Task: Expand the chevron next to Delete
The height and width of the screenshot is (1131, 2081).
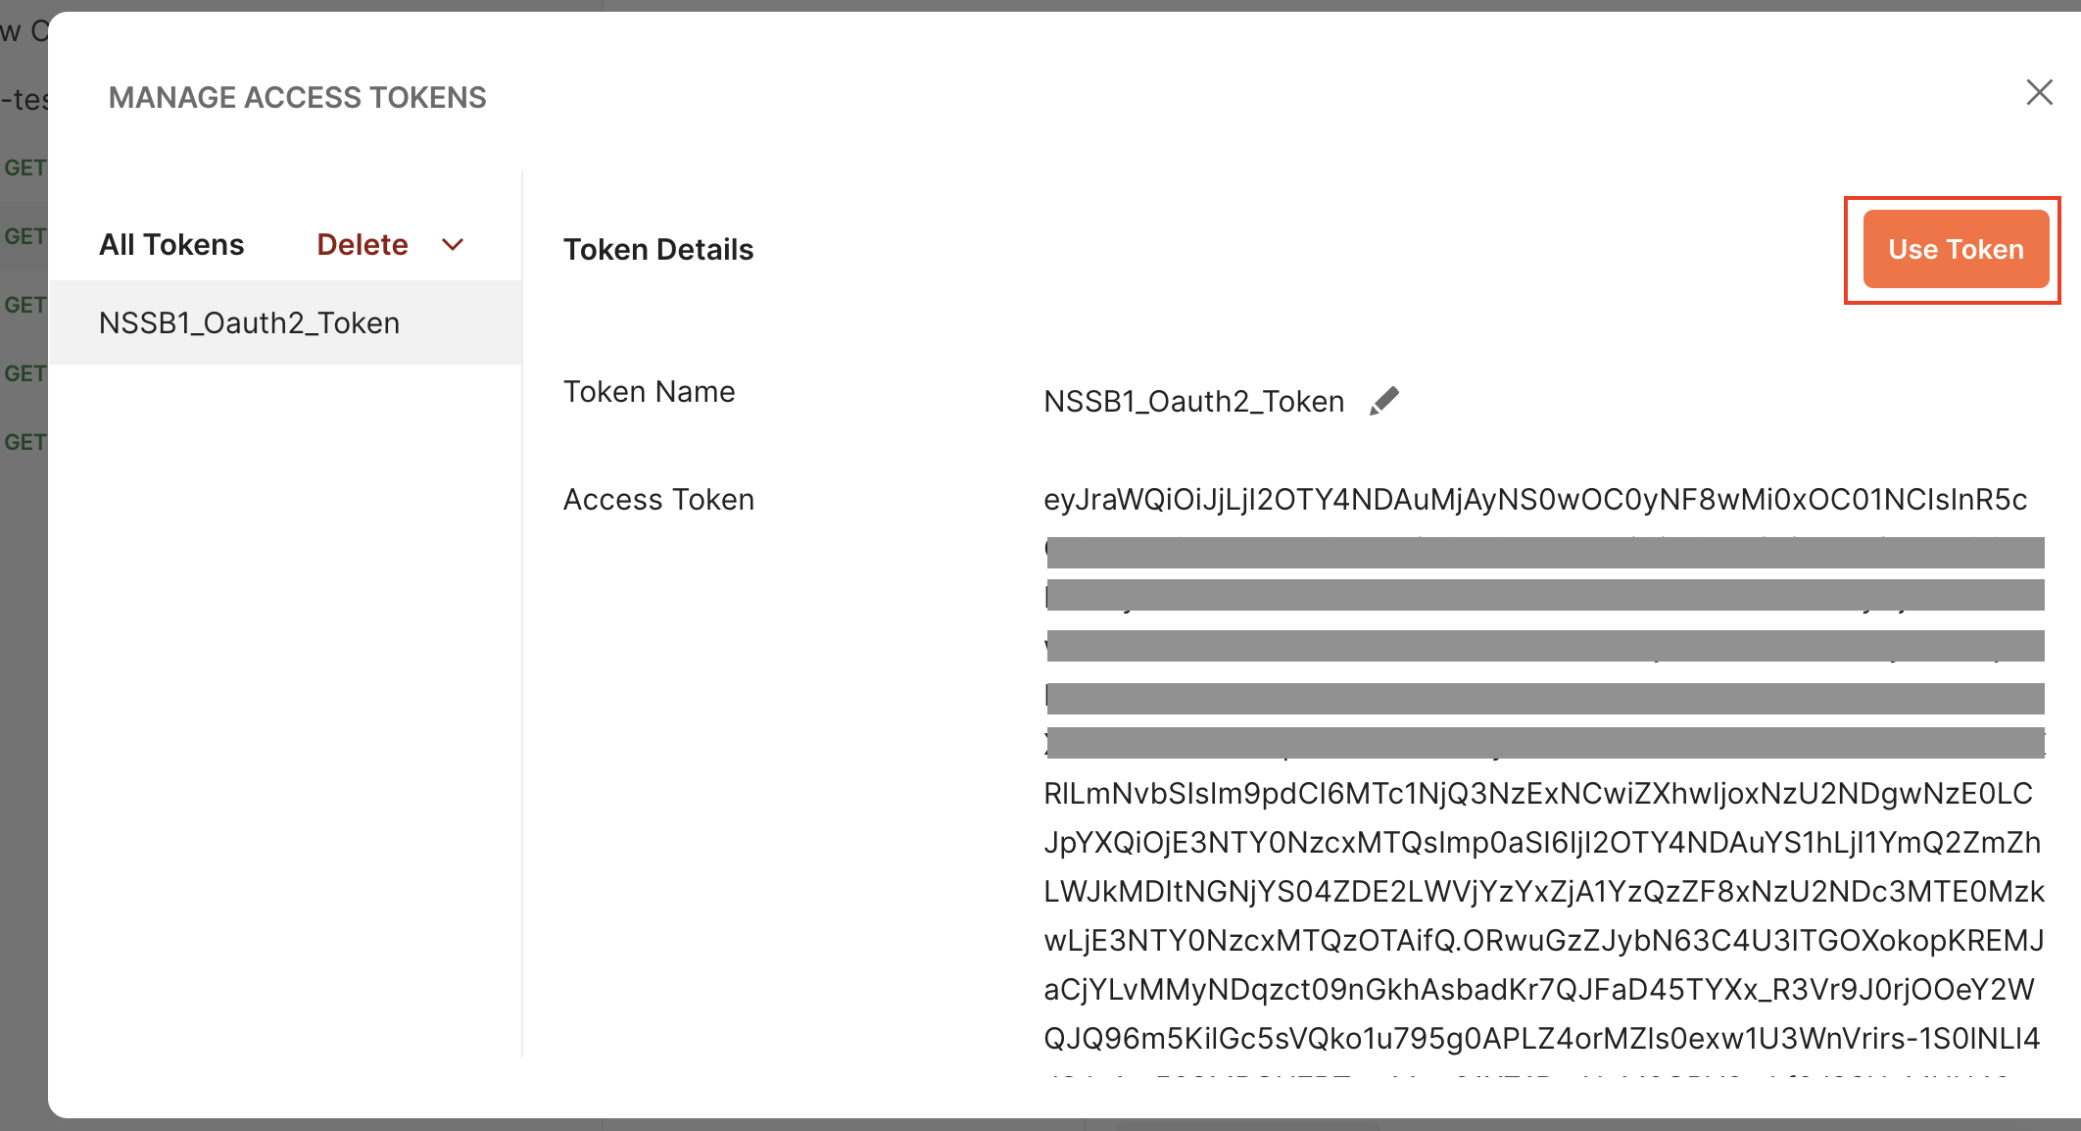Action: point(453,244)
